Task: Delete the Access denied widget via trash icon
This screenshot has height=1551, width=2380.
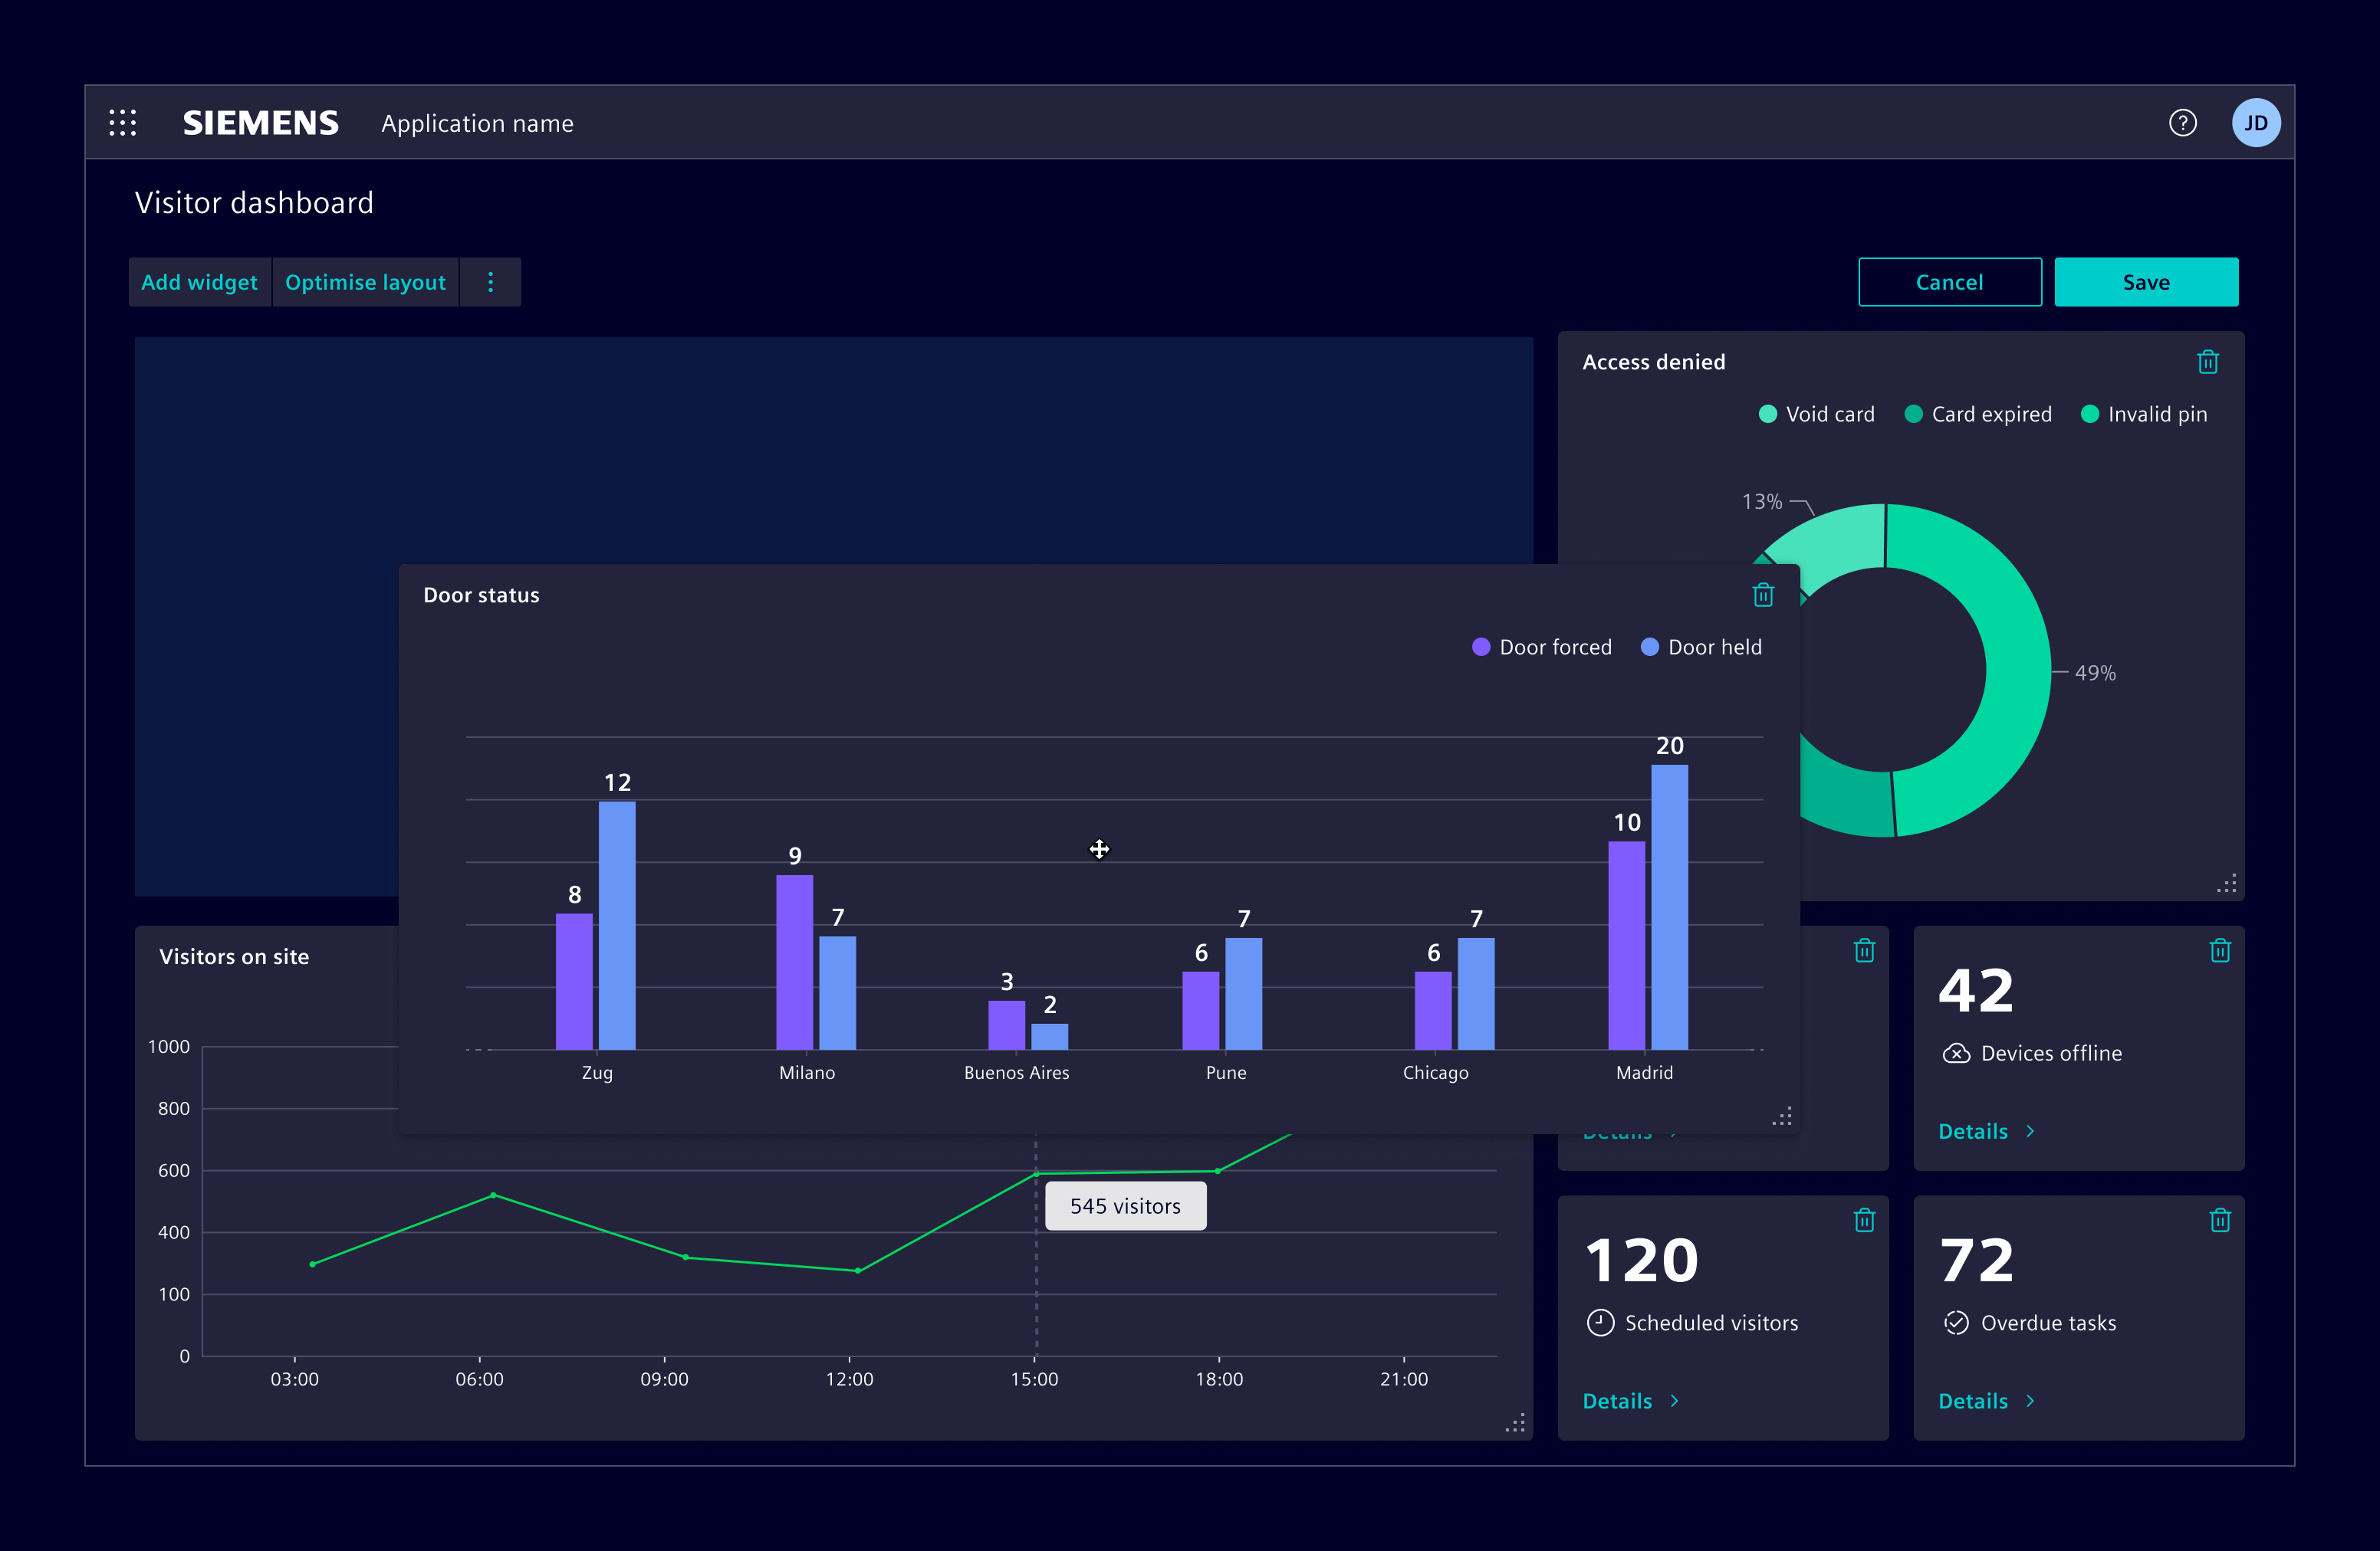Action: click(x=2208, y=362)
